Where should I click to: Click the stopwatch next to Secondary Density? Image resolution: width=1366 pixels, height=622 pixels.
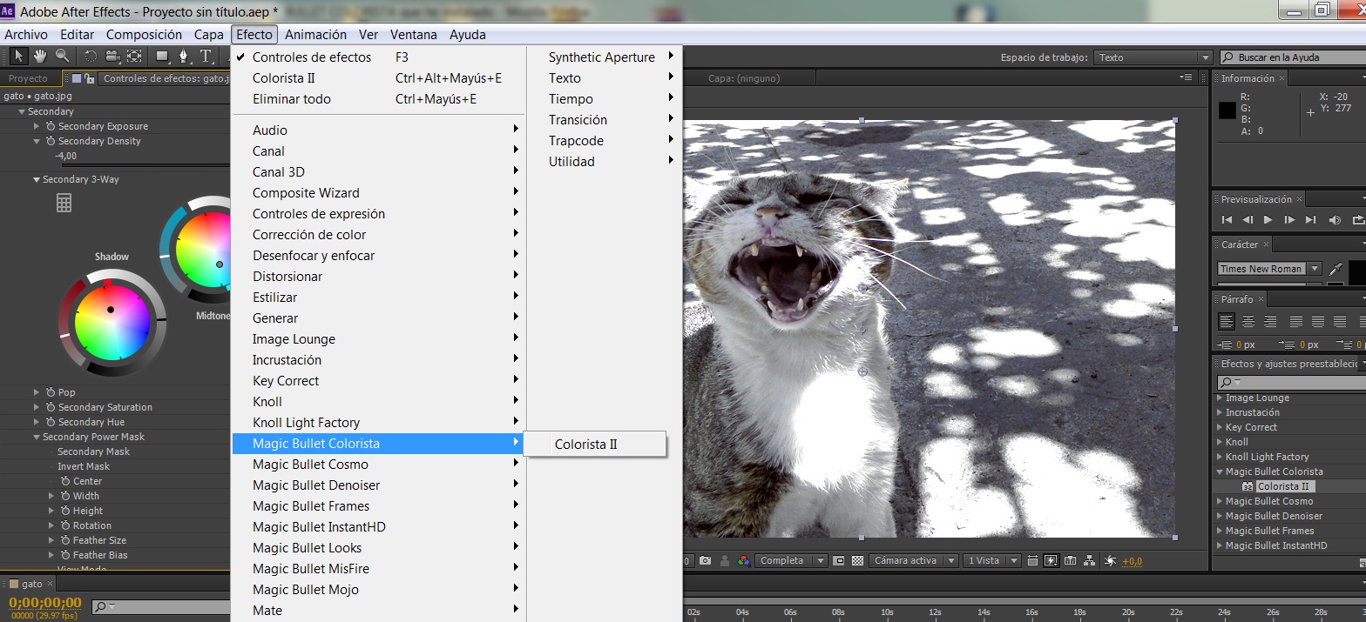(51, 141)
